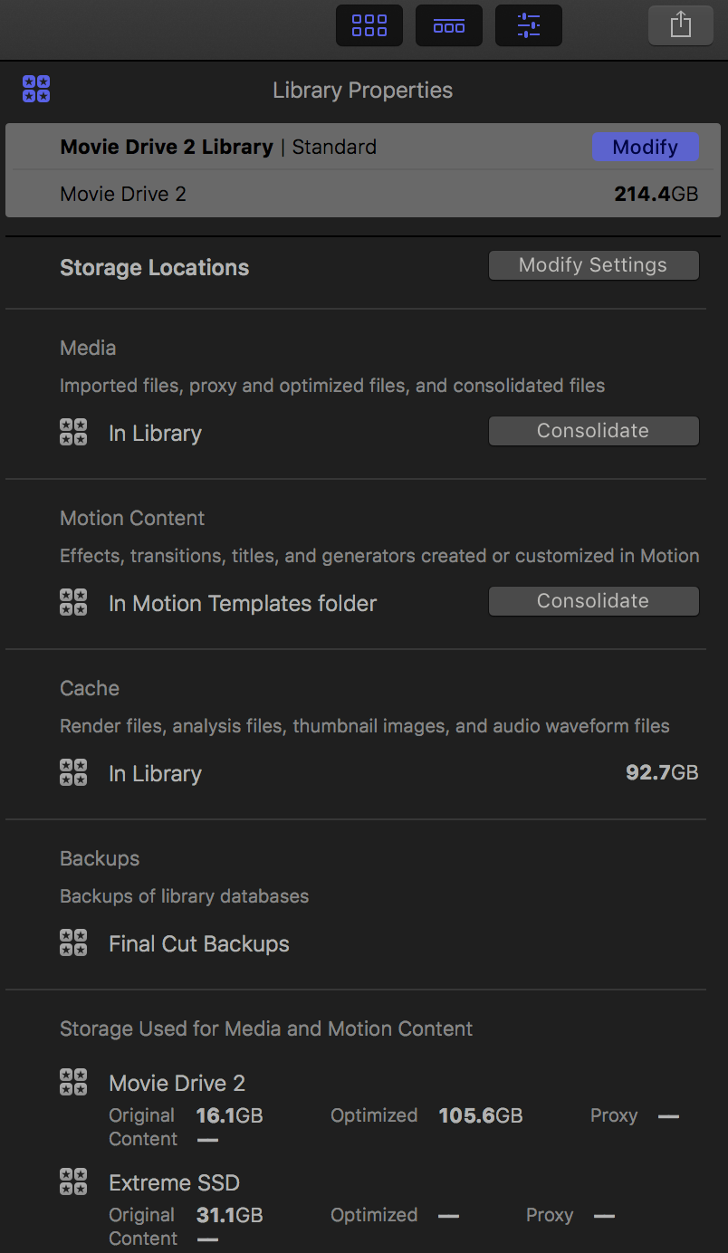Image resolution: width=728 pixels, height=1253 pixels.
Task: Consolidate the Media files
Action: (593, 431)
